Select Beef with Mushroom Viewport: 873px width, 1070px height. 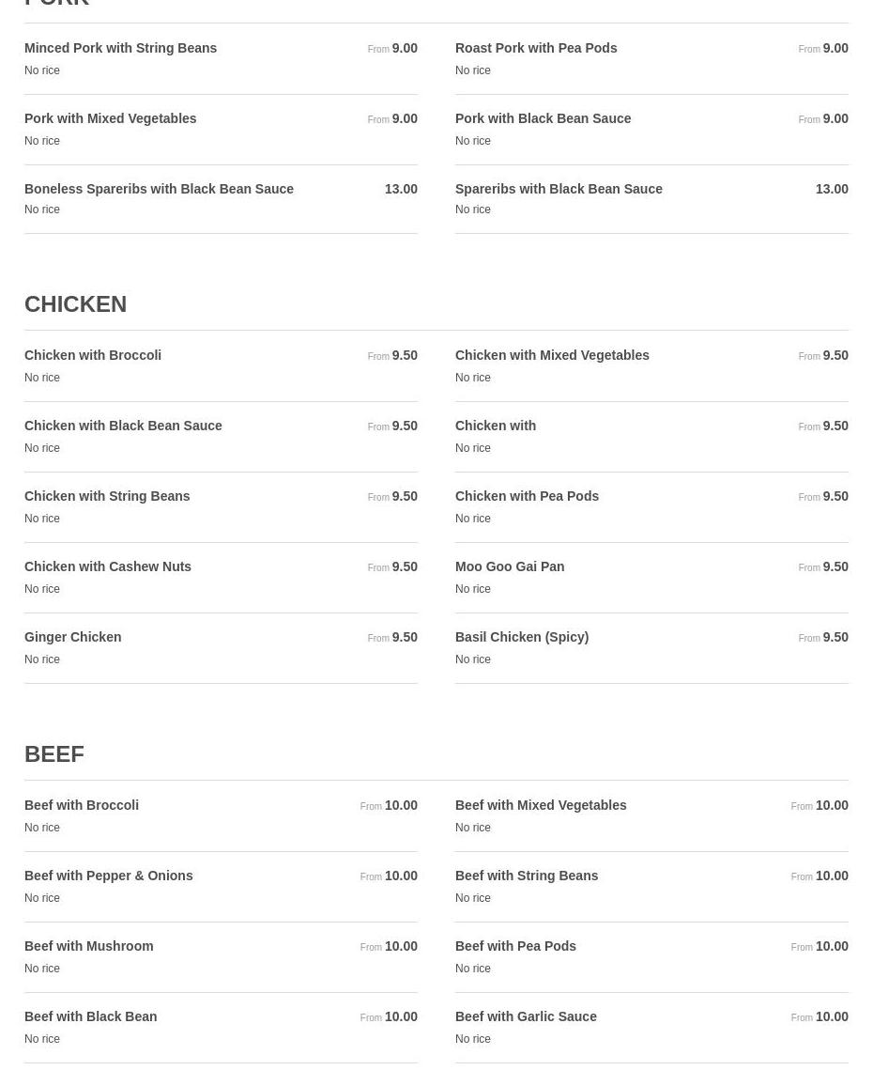pos(221,956)
